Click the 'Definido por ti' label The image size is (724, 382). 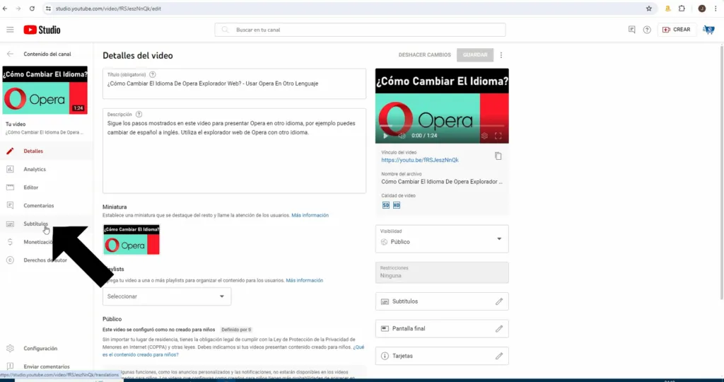[236, 330]
